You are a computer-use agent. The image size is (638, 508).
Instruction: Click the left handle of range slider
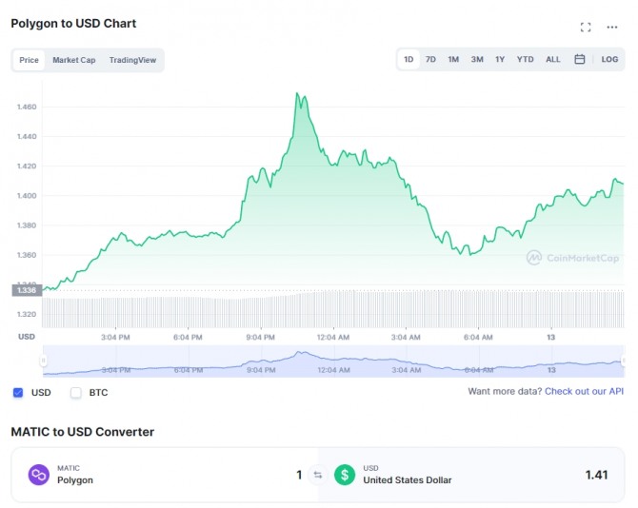[43, 361]
